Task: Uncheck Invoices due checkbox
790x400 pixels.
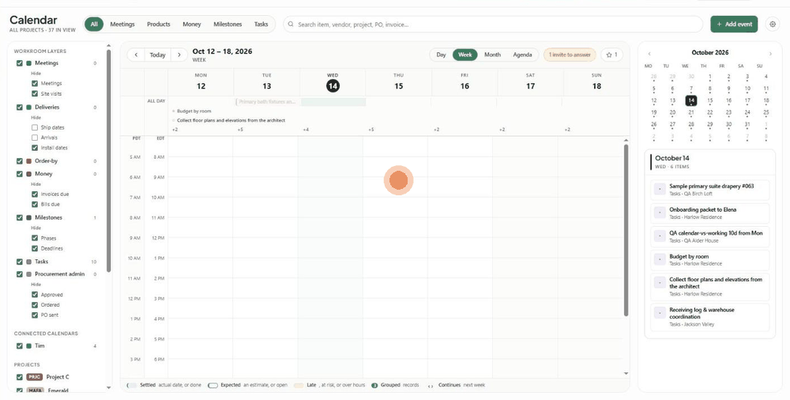Action: pyautogui.click(x=35, y=194)
